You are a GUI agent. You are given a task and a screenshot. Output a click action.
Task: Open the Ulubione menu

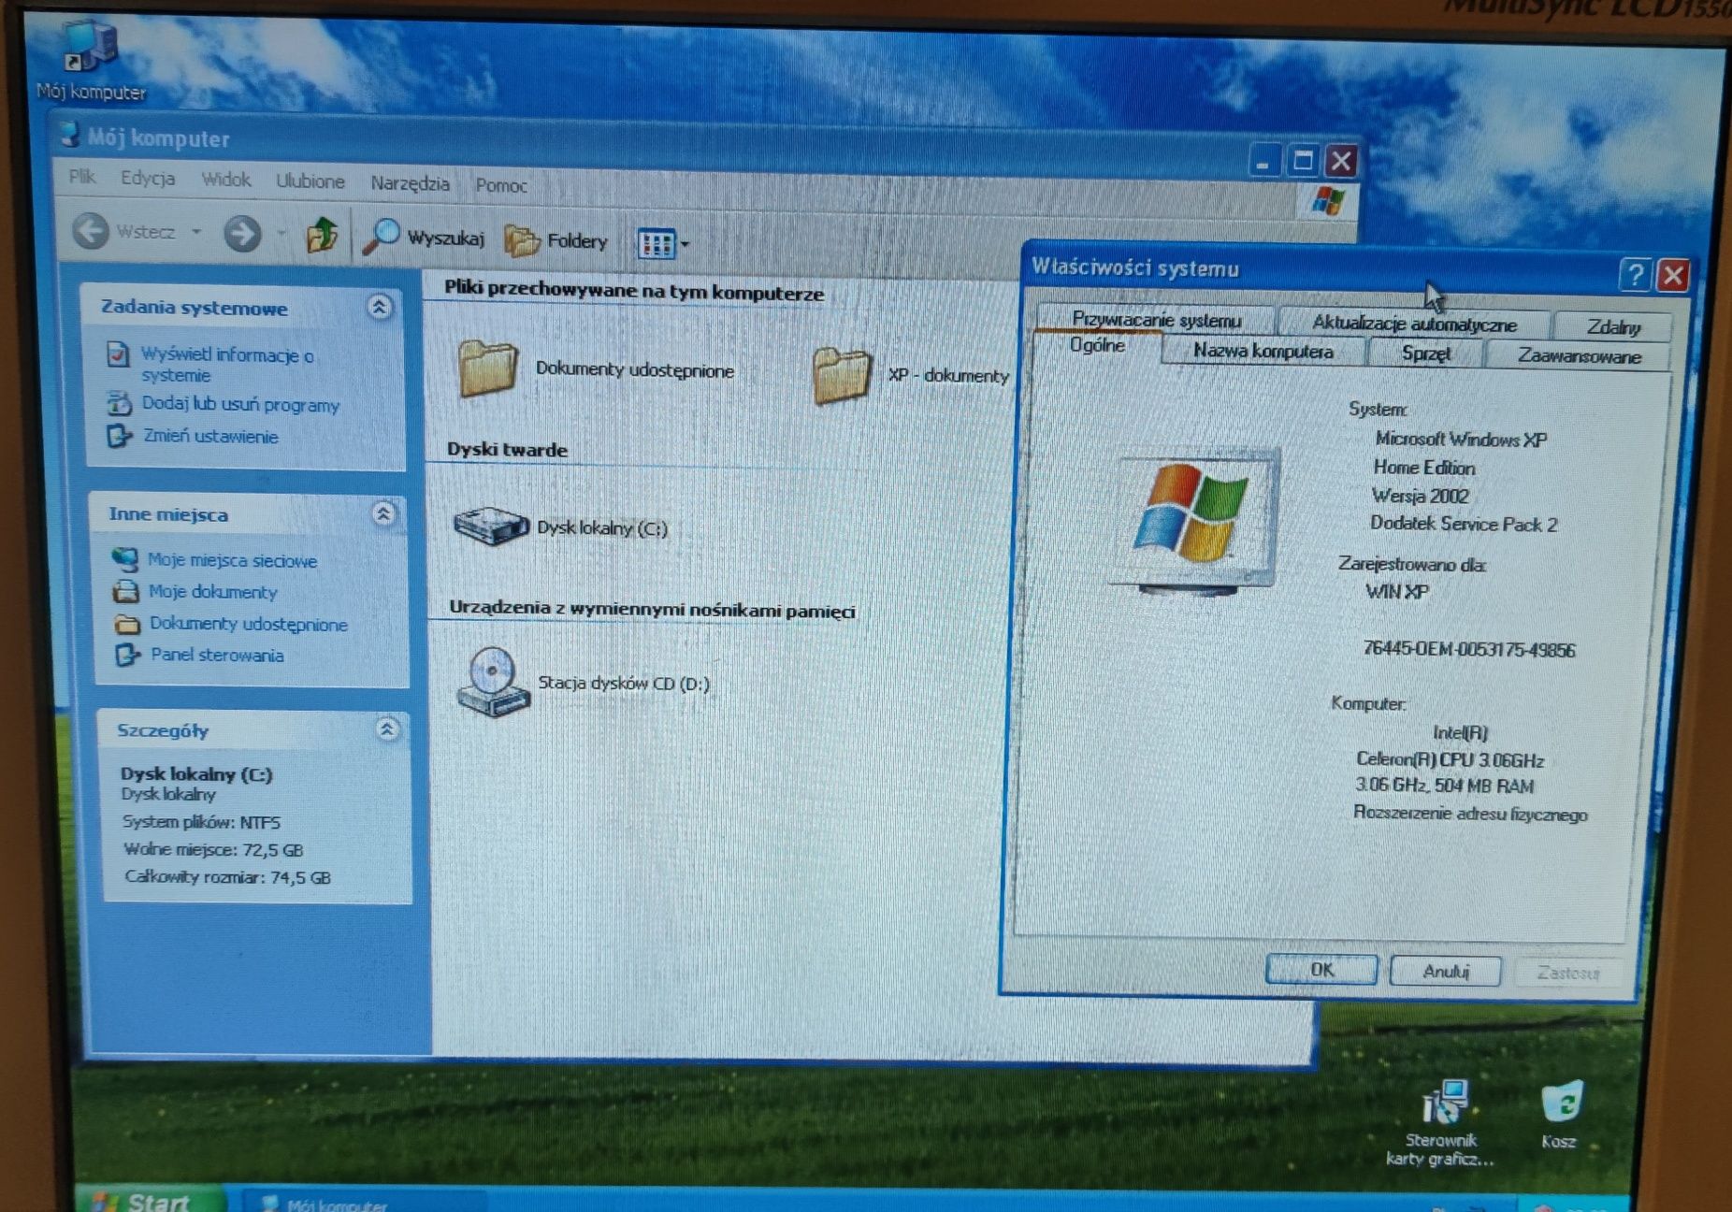(310, 181)
